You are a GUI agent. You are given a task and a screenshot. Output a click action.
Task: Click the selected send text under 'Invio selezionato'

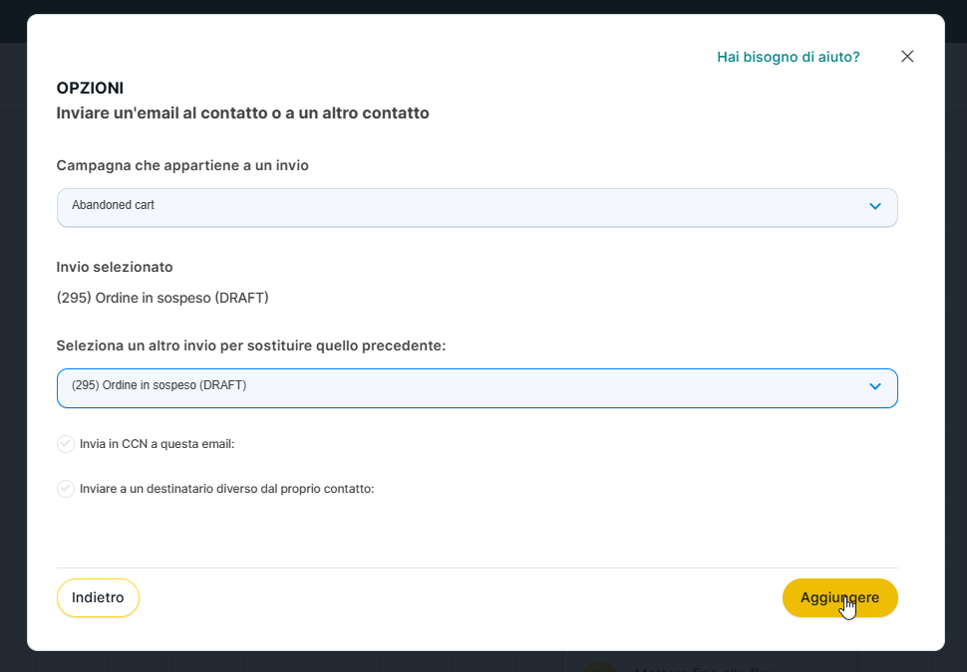(162, 298)
